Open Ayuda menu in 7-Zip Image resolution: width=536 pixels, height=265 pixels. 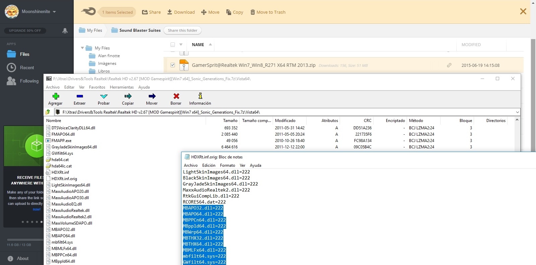[x=144, y=87]
